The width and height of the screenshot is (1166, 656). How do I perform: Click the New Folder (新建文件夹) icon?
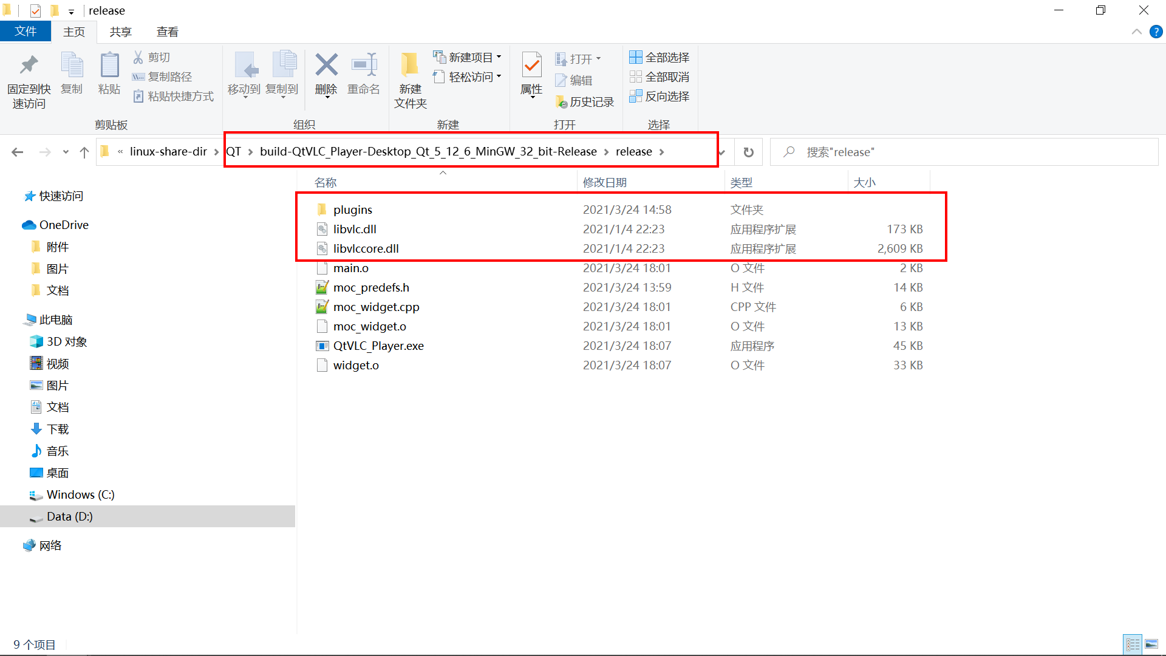[410, 66]
